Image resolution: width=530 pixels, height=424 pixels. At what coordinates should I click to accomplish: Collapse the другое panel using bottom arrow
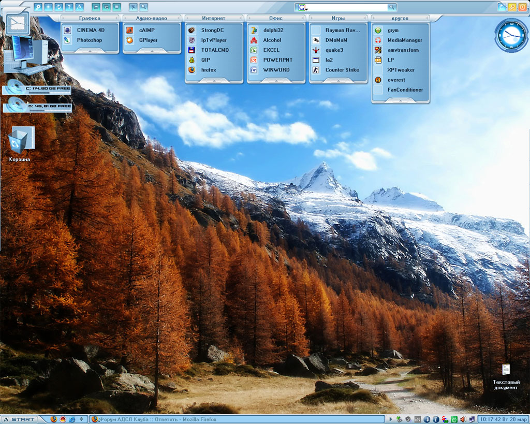pyautogui.click(x=400, y=100)
